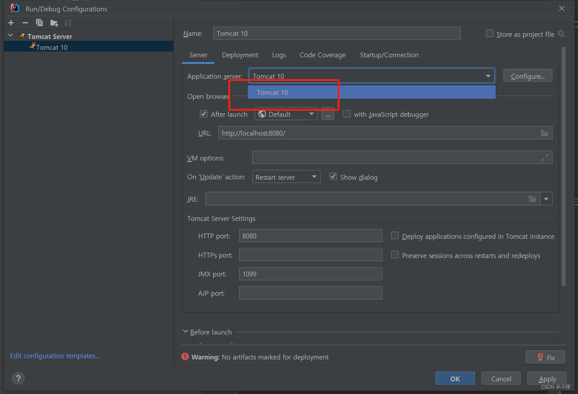This screenshot has width=578, height=394.
Task: Expand the VM options field
Action: tap(545, 157)
